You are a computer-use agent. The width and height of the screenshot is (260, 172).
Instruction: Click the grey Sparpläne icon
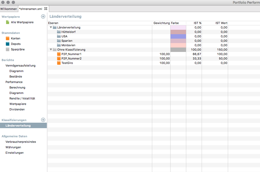click(8, 49)
